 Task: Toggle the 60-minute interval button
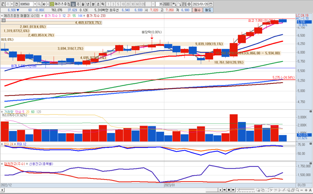point(138,4)
